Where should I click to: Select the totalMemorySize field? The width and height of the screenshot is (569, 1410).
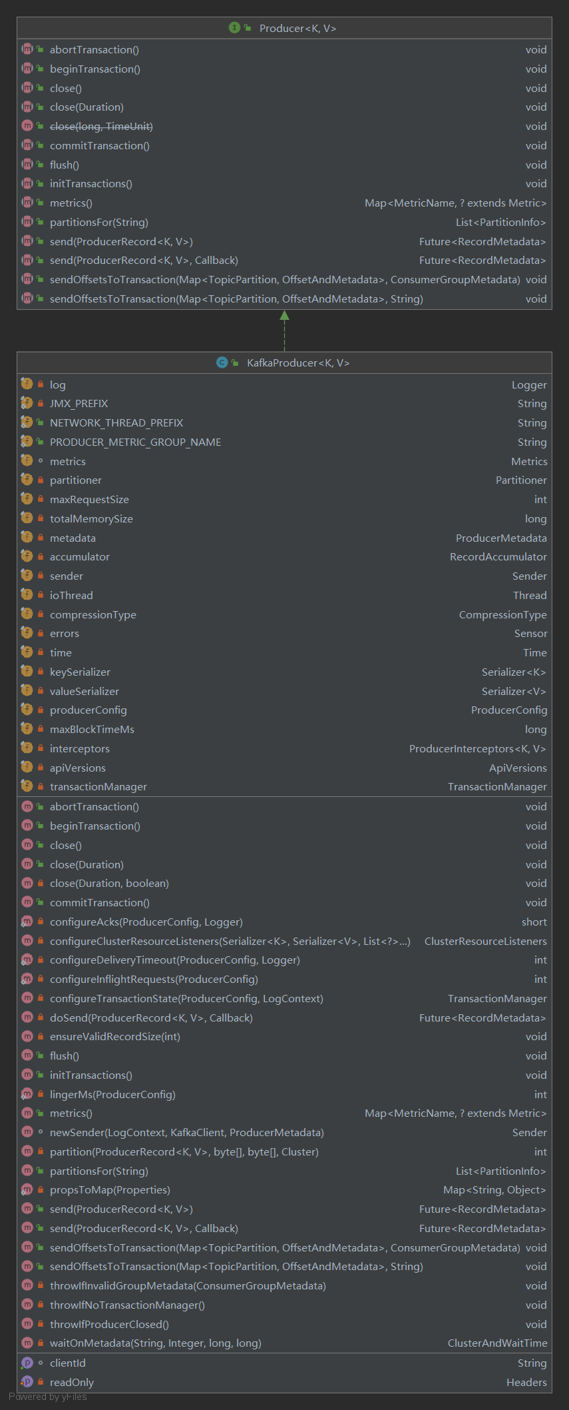click(284, 518)
